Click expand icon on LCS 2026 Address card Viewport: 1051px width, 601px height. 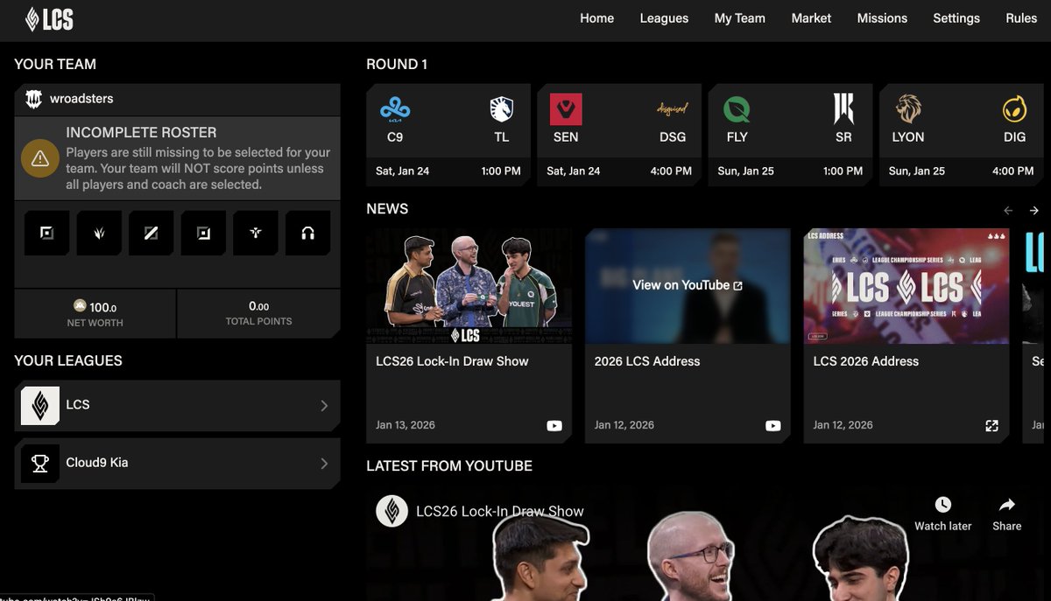(x=991, y=425)
